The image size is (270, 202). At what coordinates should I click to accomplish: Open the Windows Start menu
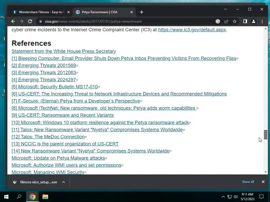6,197
